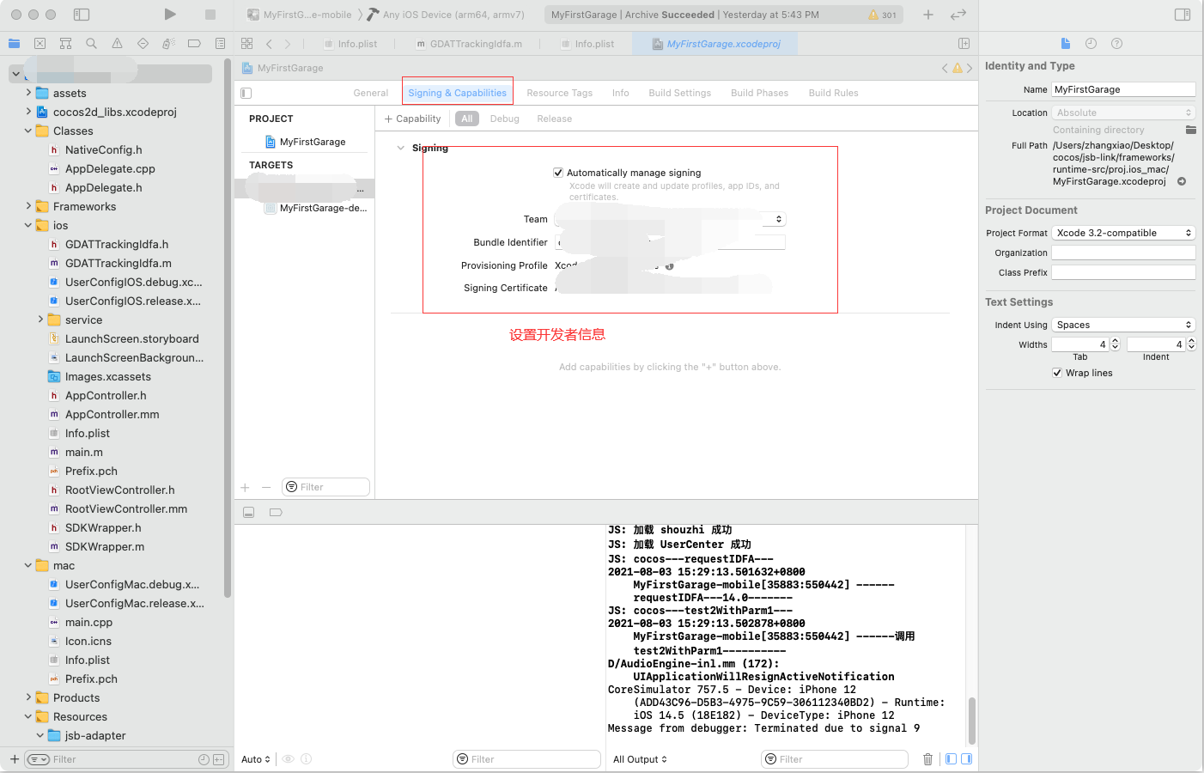The image size is (1204, 773).
Task: Open the Indent Using dropdown
Action: [x=1123, y=325]
